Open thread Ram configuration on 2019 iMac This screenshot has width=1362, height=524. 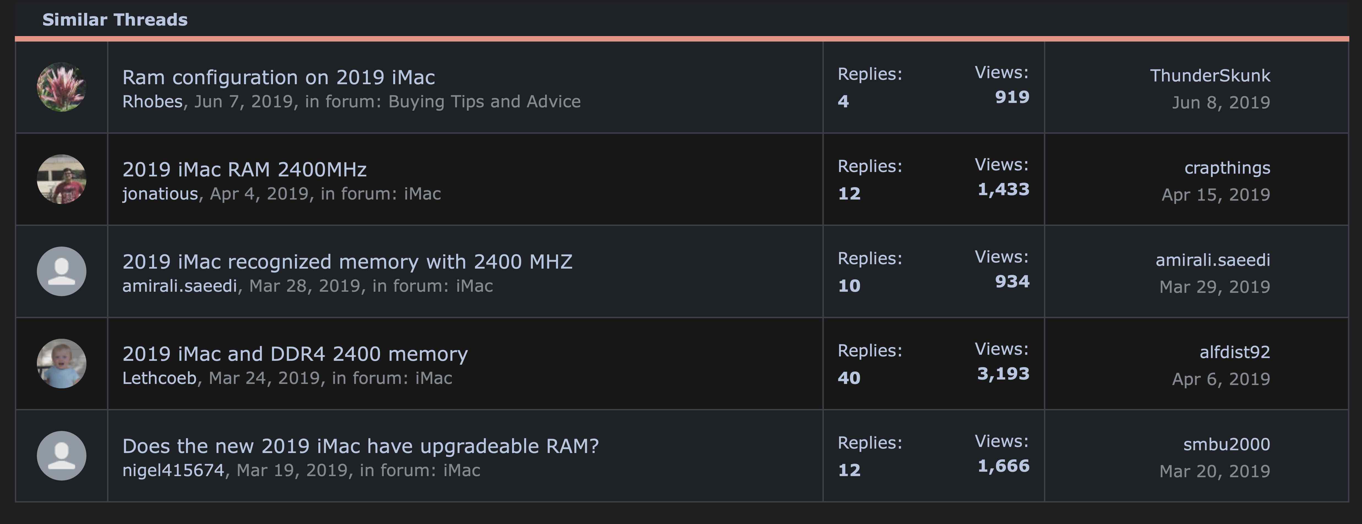click(279, 77)
